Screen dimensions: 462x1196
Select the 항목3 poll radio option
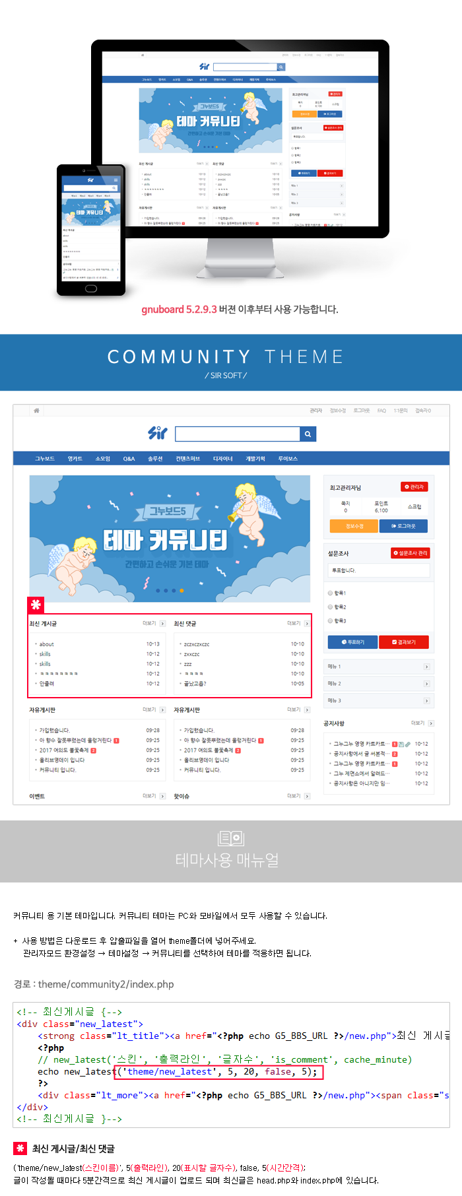pos(331,620)
